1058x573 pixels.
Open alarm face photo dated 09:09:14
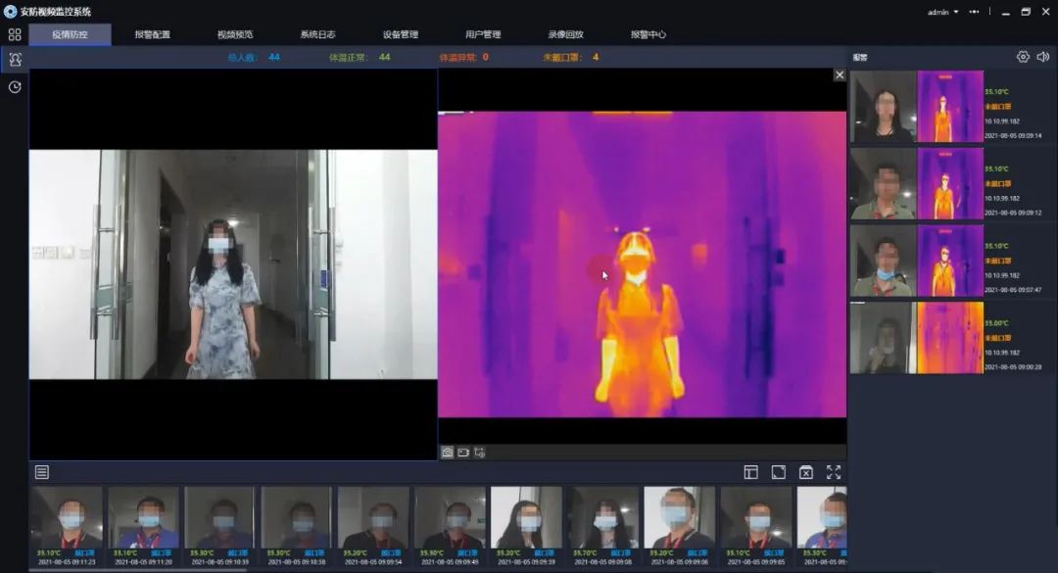(884, 107)
